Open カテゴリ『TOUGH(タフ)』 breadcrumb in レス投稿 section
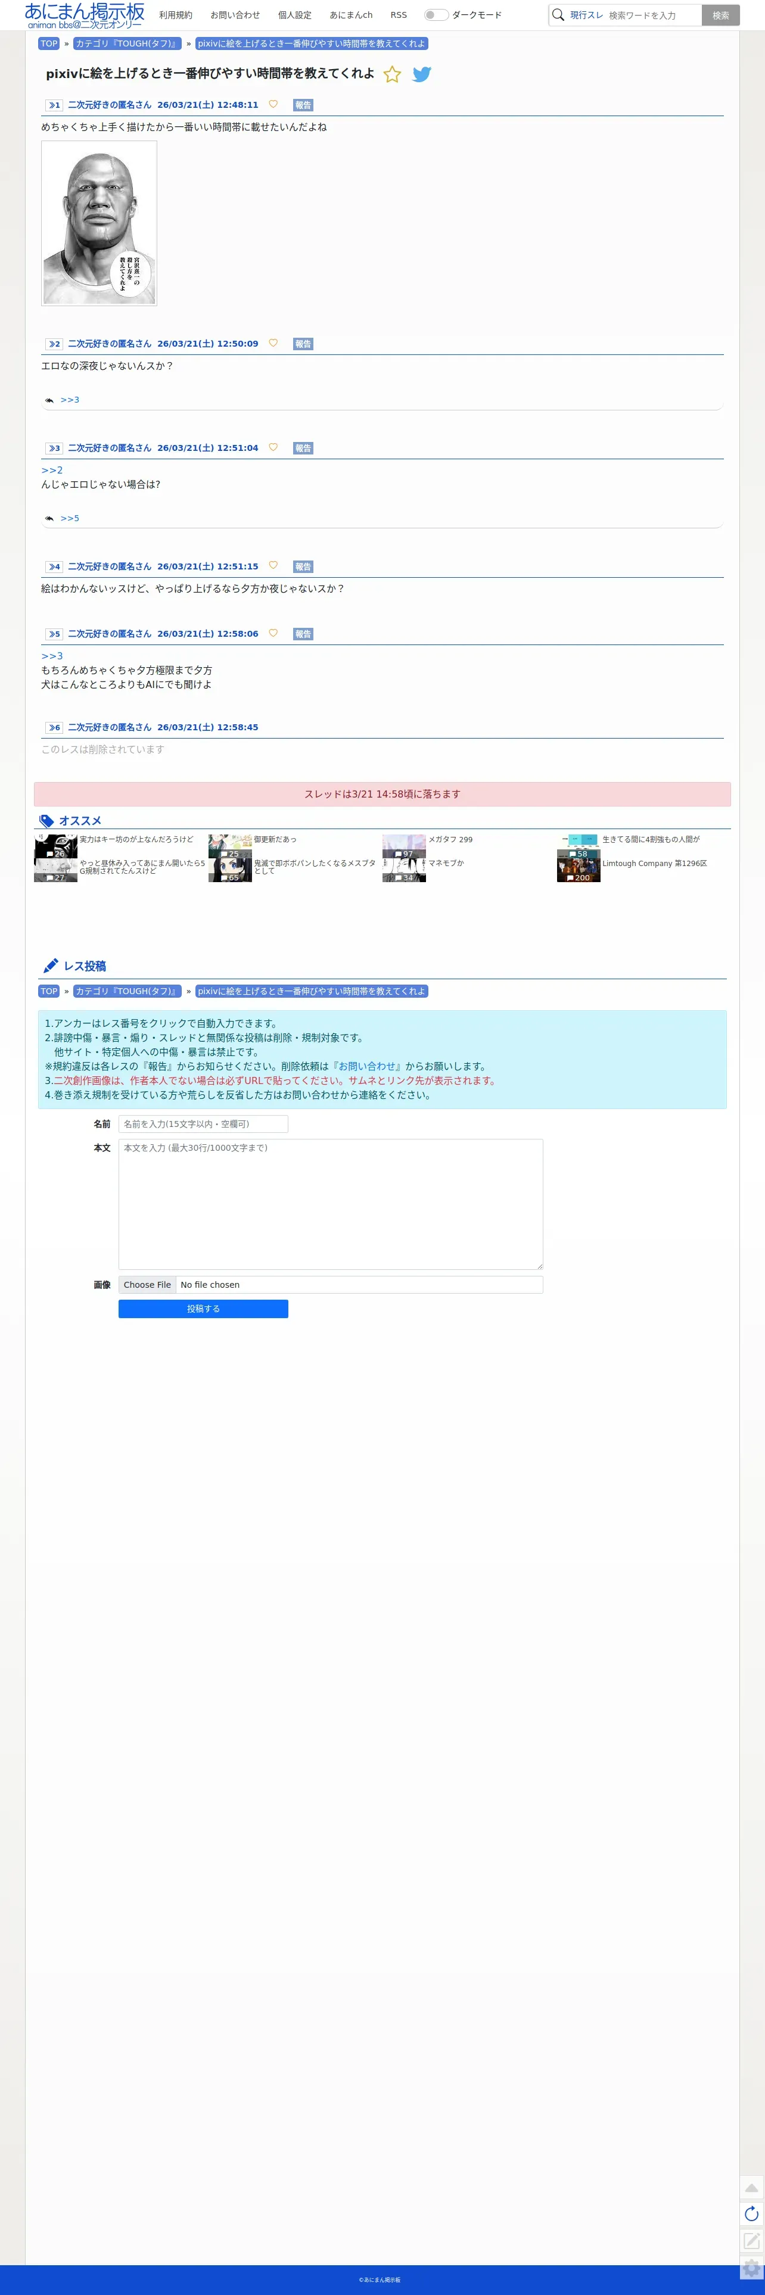Viewport: 765px width, 2295px height. [x=127, y=992]
